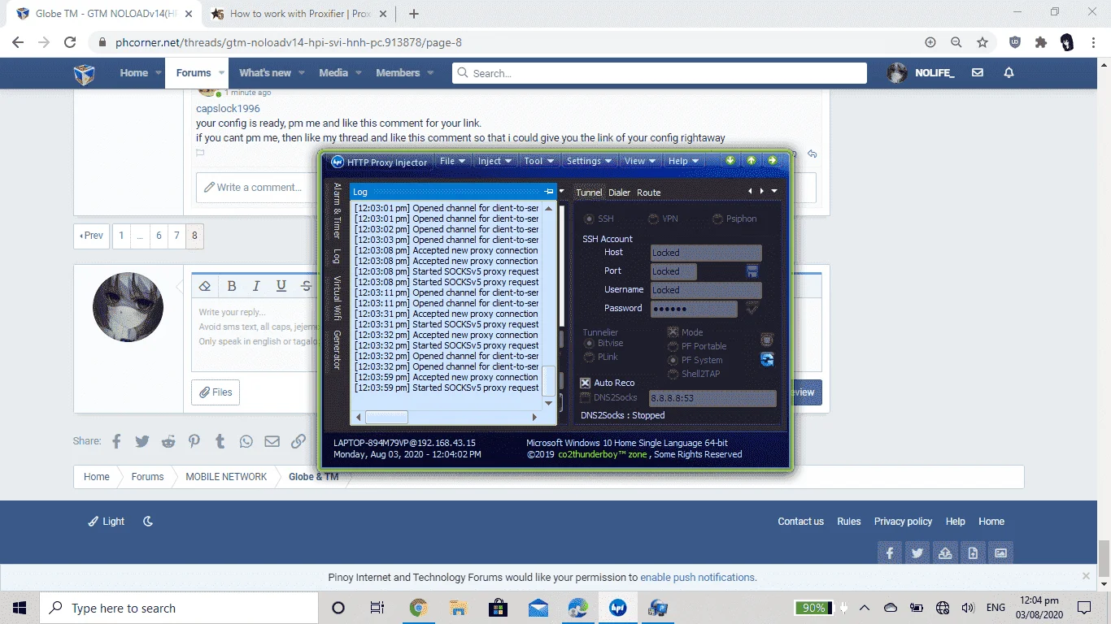The height and width of the screenshot is (624, 1111).
Task: Open the Generator side tab
Action: 337,350
